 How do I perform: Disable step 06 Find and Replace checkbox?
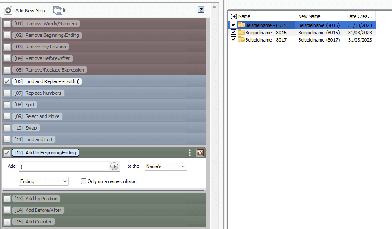[7, 81]
